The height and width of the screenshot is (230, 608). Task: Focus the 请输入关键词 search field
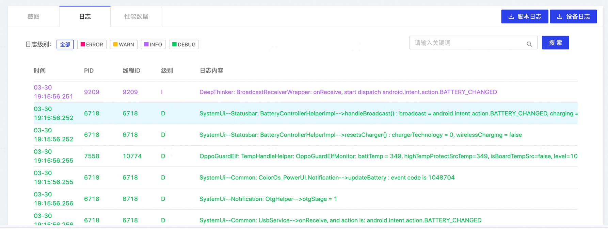tap(468, 43)
